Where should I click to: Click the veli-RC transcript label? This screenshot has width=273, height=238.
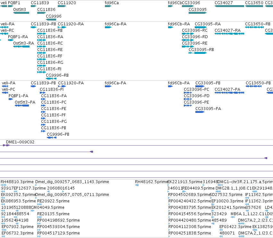[7, 30]
